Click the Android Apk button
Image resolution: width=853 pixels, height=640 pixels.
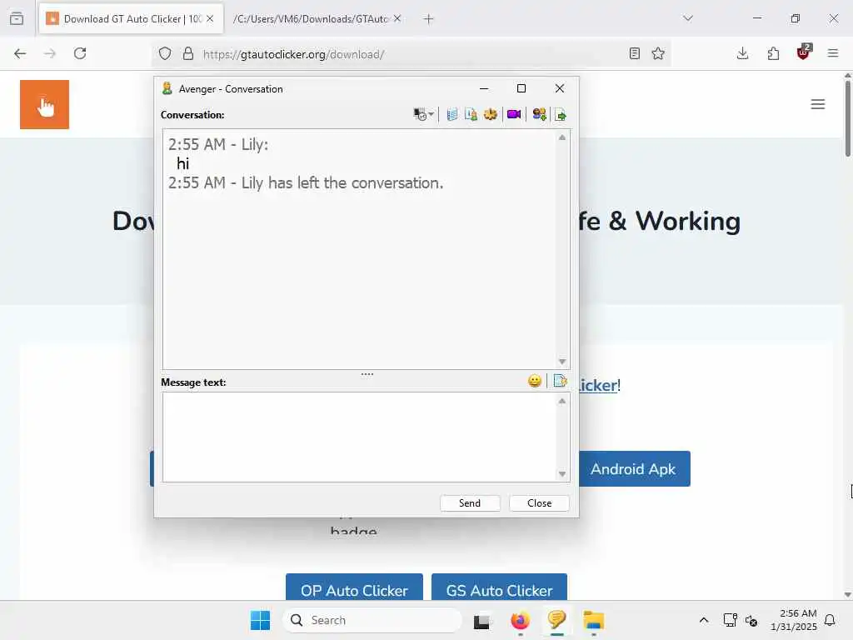(x=634, y=468)
